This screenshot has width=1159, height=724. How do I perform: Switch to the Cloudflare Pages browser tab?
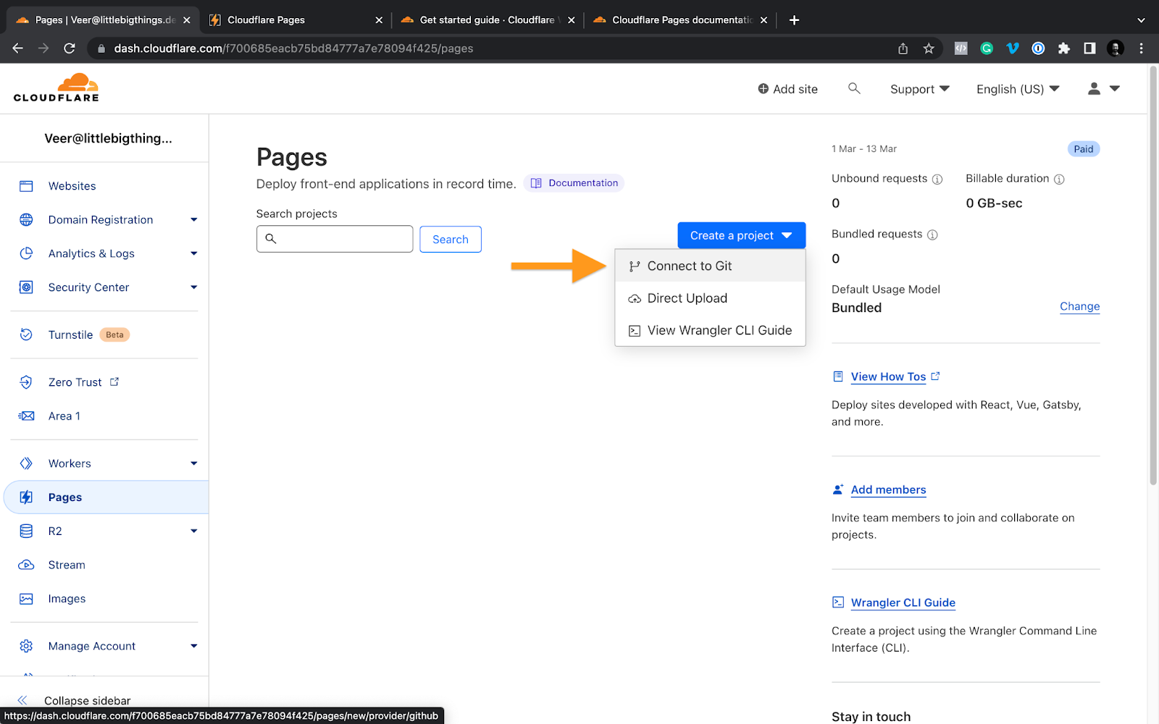pos(295,20)
